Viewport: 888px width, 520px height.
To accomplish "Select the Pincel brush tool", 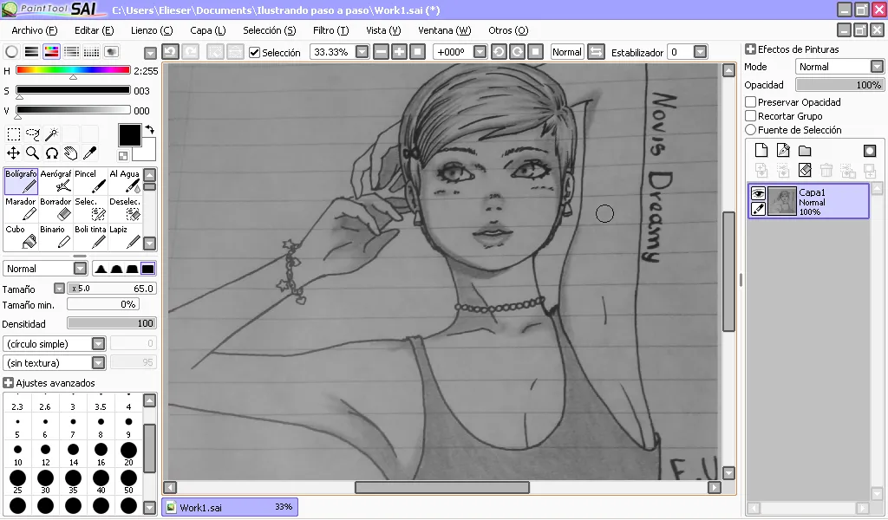I will (90, 181).
